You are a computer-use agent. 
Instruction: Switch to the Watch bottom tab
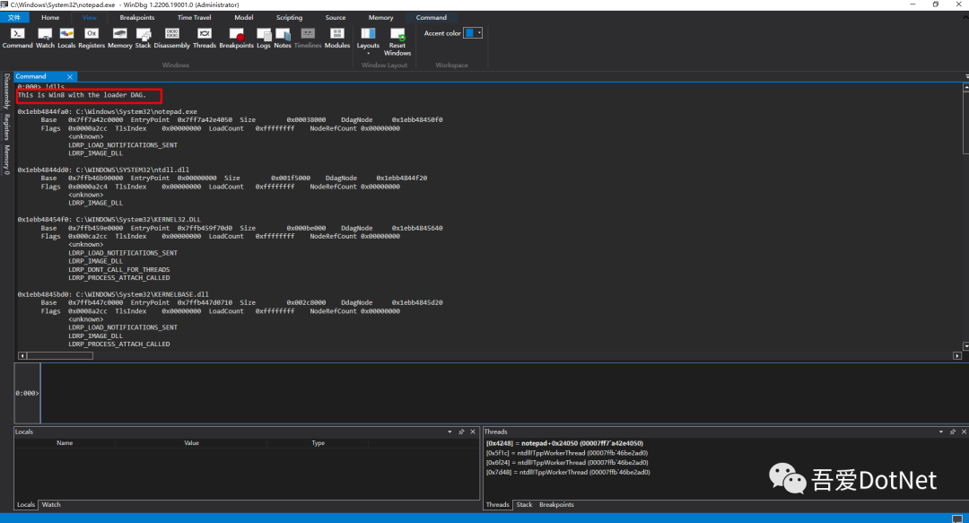[51, 505]
